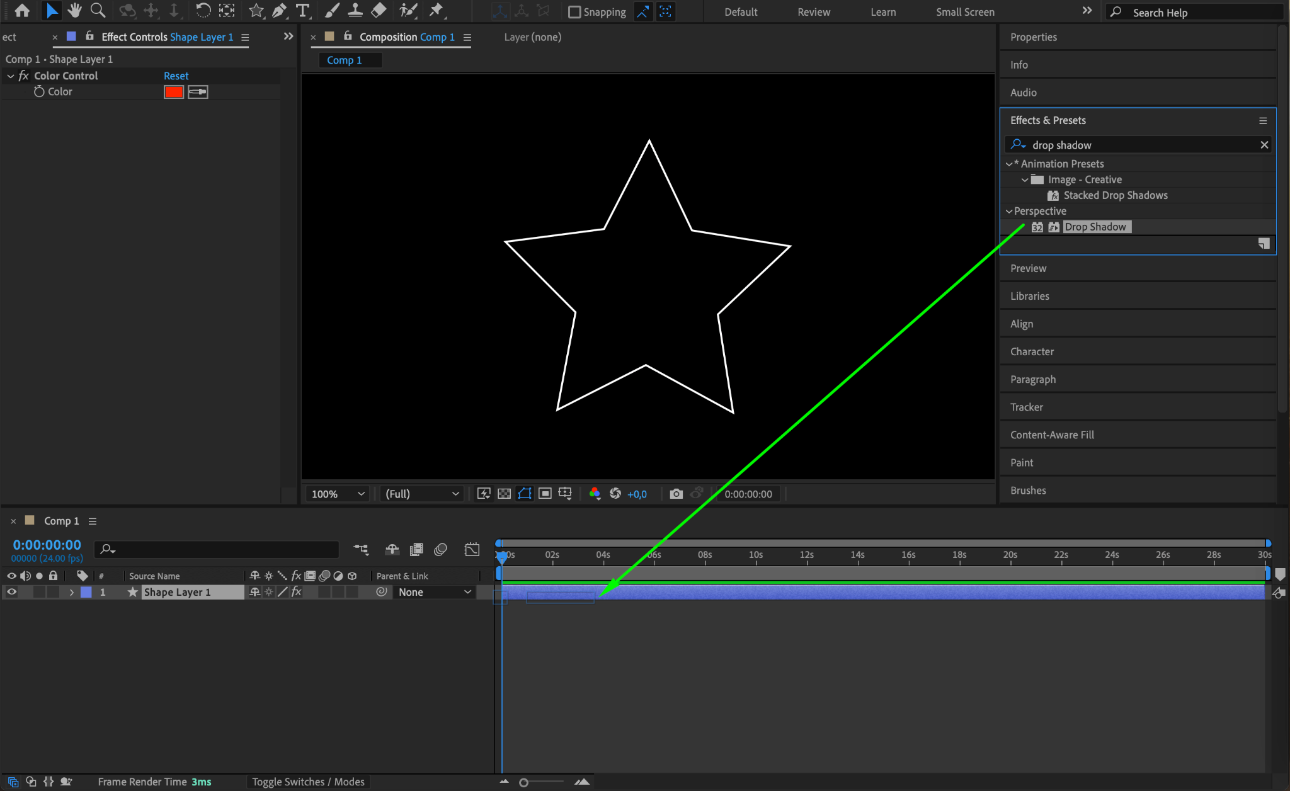Toggle transparency grid in viewer

tap(504, 494)
